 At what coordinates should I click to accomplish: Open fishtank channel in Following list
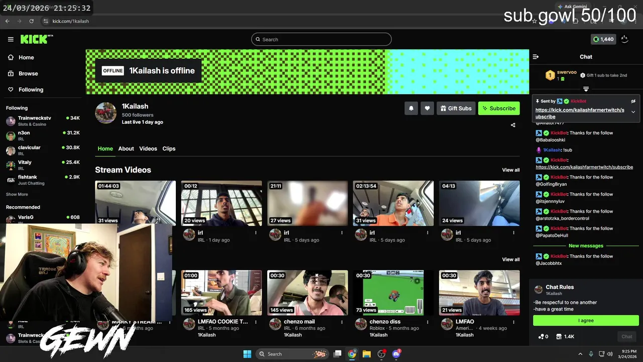click(x=43, y=179)
